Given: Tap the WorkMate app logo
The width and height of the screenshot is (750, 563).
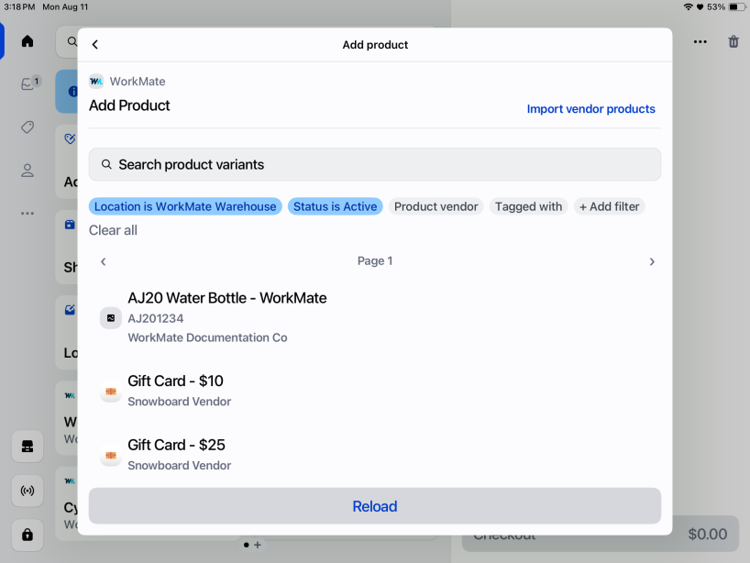Looking at the screenshot, I should coord(96,82).
